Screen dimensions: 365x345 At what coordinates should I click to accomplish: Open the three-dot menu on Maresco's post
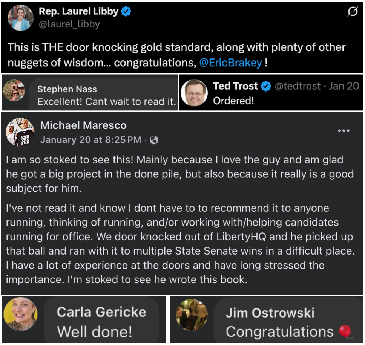coord(344,131)
